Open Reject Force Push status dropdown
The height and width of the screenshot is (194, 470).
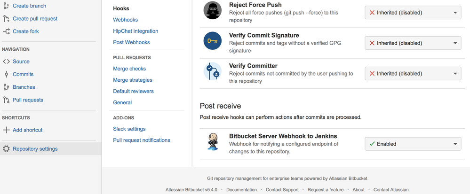tap(413, 13)
